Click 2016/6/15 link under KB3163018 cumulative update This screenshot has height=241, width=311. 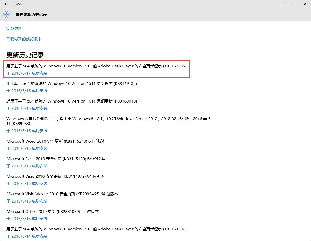tap(27, 108)
